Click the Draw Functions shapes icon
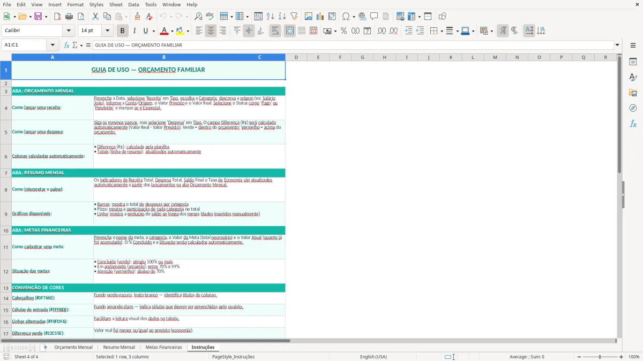643x361 pixels. 443,17
